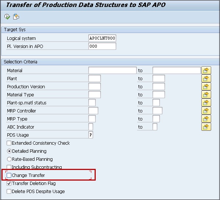Open multiple selection for ABC Indicator
Image resolution: width=220 pixels, height=200 pixels.
(x=206, y=127)
